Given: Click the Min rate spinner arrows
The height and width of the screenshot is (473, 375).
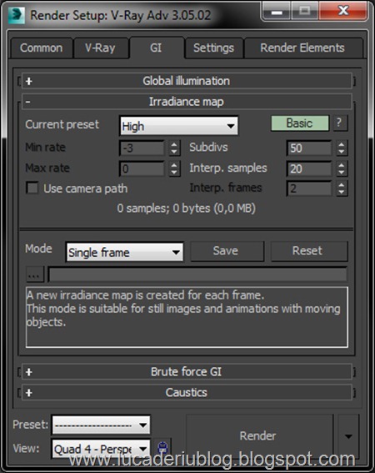Looking at the screenshot, I should [x=174, y=148].
